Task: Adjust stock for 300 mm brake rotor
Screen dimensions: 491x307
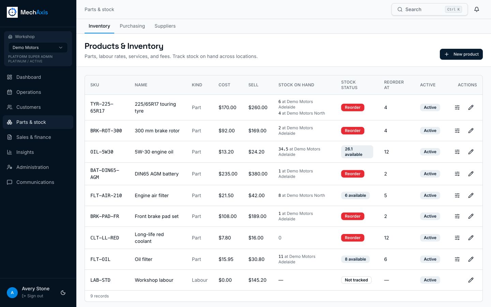Action: (457, 131)
